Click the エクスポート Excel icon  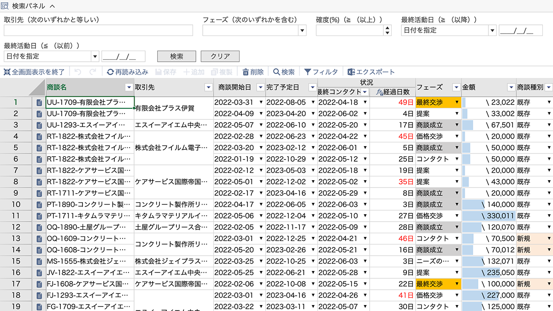(x=351, y=72)
